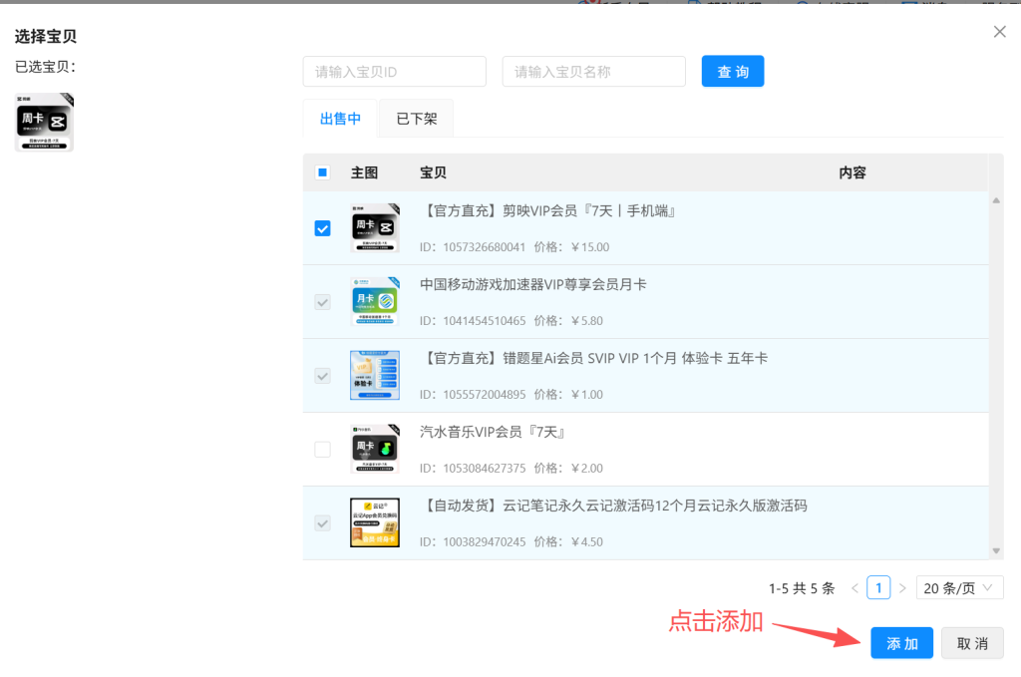Check the 汽水音乐VIP会员 item checkbox
This screenshot has height=677, width=1021.
[322, 449]
